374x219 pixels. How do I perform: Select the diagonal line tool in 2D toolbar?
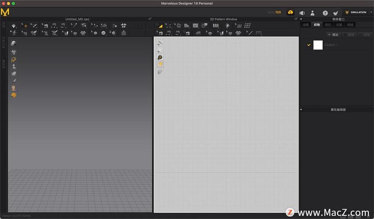point(249,33)
